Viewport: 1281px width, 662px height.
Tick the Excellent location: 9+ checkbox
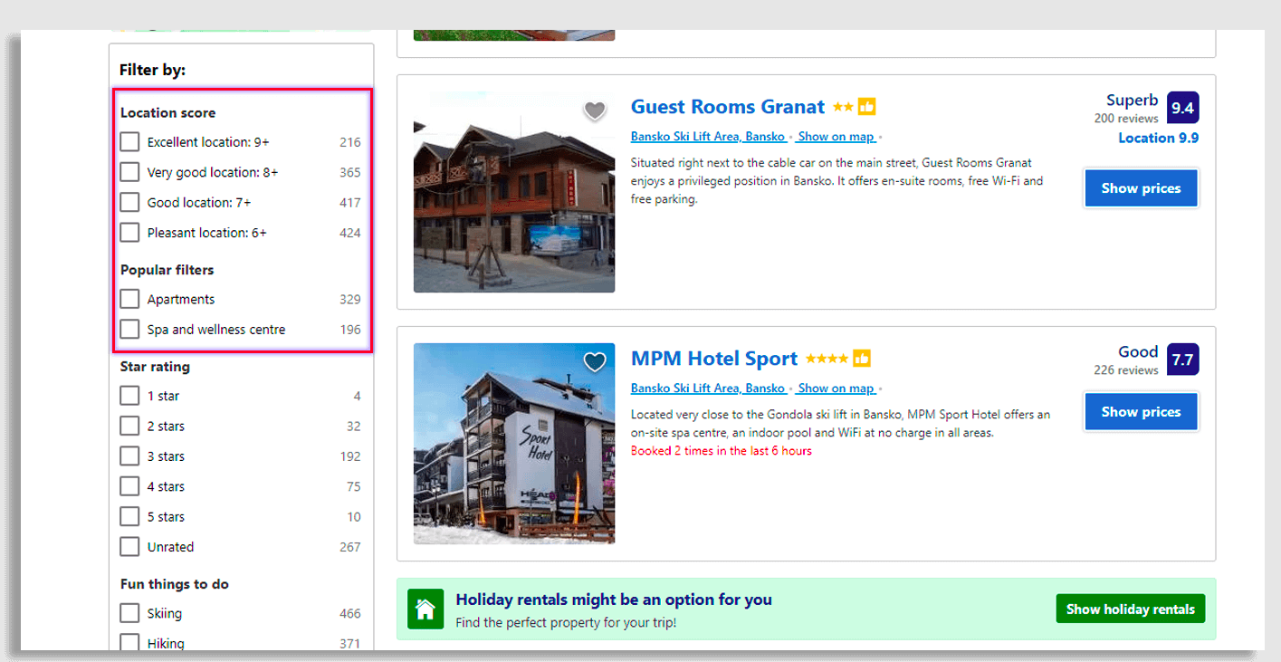tap(130, 142)
